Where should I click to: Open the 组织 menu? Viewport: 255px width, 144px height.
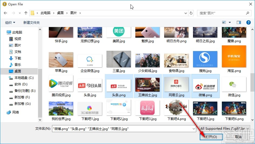(10, 22)
